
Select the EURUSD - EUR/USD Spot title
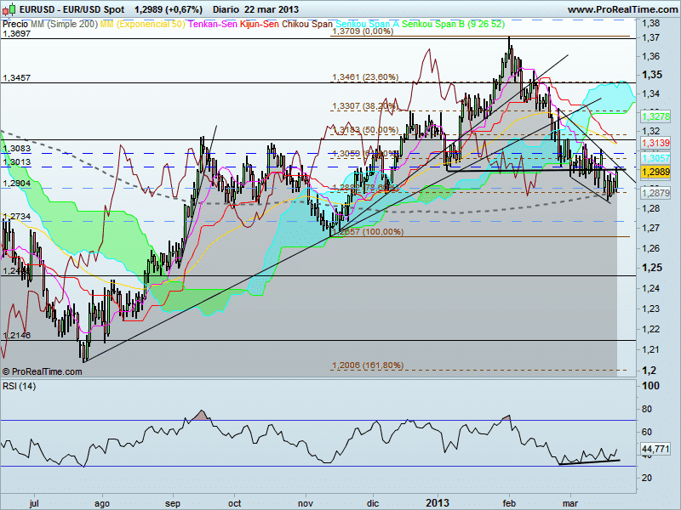[x=72, y=9]
